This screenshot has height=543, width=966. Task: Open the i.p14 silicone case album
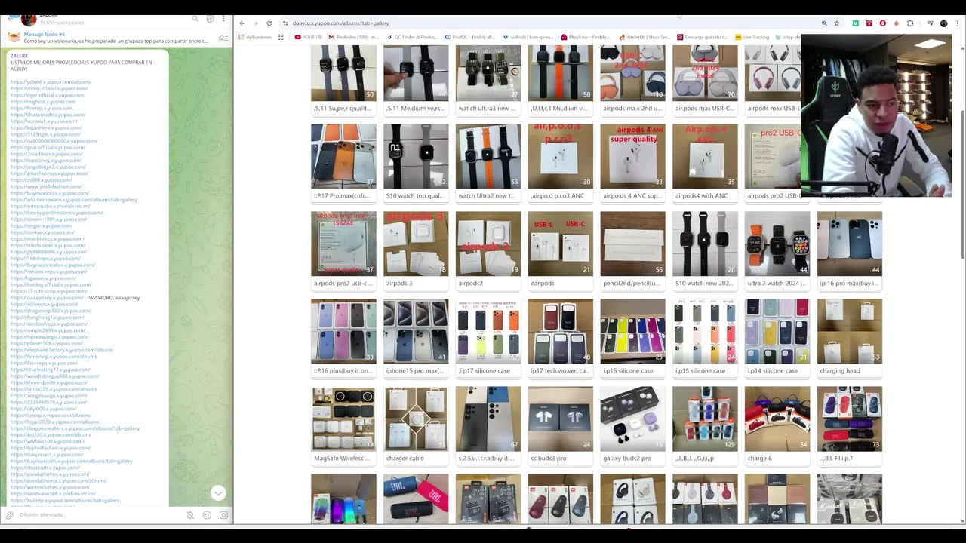point(777,331)
